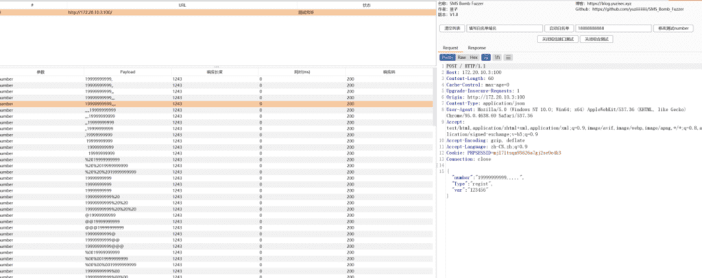702x278 pixels.
Task: Click the Cache-Control: max-age=0 header line
Action: (x=478, y=84)
